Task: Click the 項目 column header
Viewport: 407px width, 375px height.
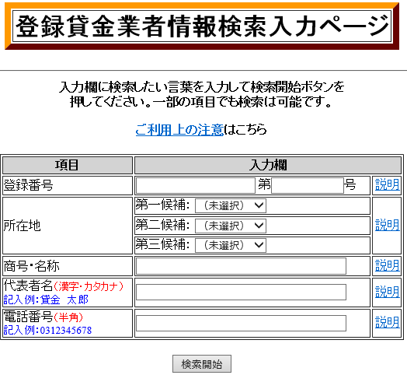Action: (68, 165)
